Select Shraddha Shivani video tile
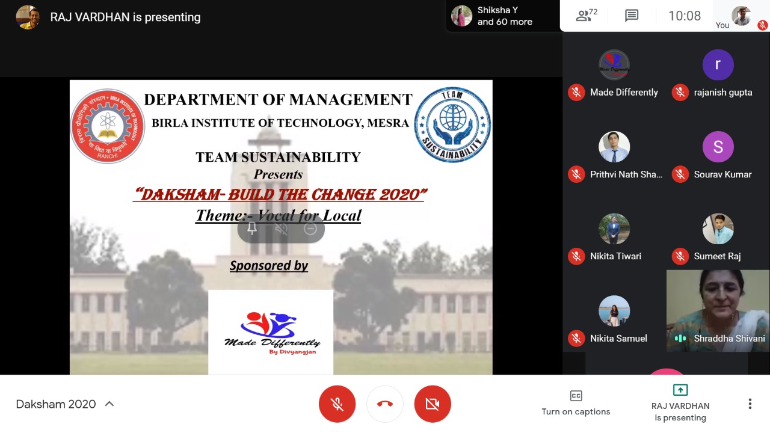Image resolution: width=770 pixels, height=433 pixels. tap(718, 310)
